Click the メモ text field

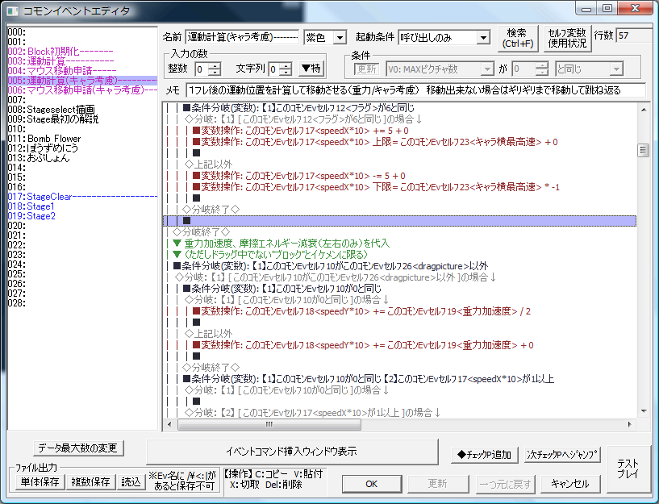coord(415,90)
